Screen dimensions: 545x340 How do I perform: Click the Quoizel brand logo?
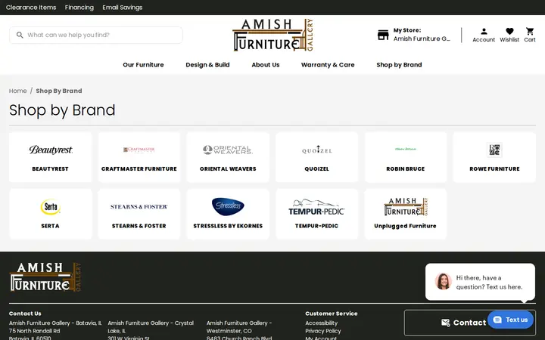(316, 150)
